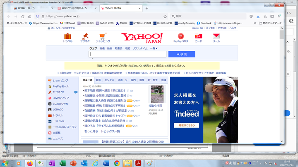Expand the 一覧 search category dropdown

pos(154,48)
